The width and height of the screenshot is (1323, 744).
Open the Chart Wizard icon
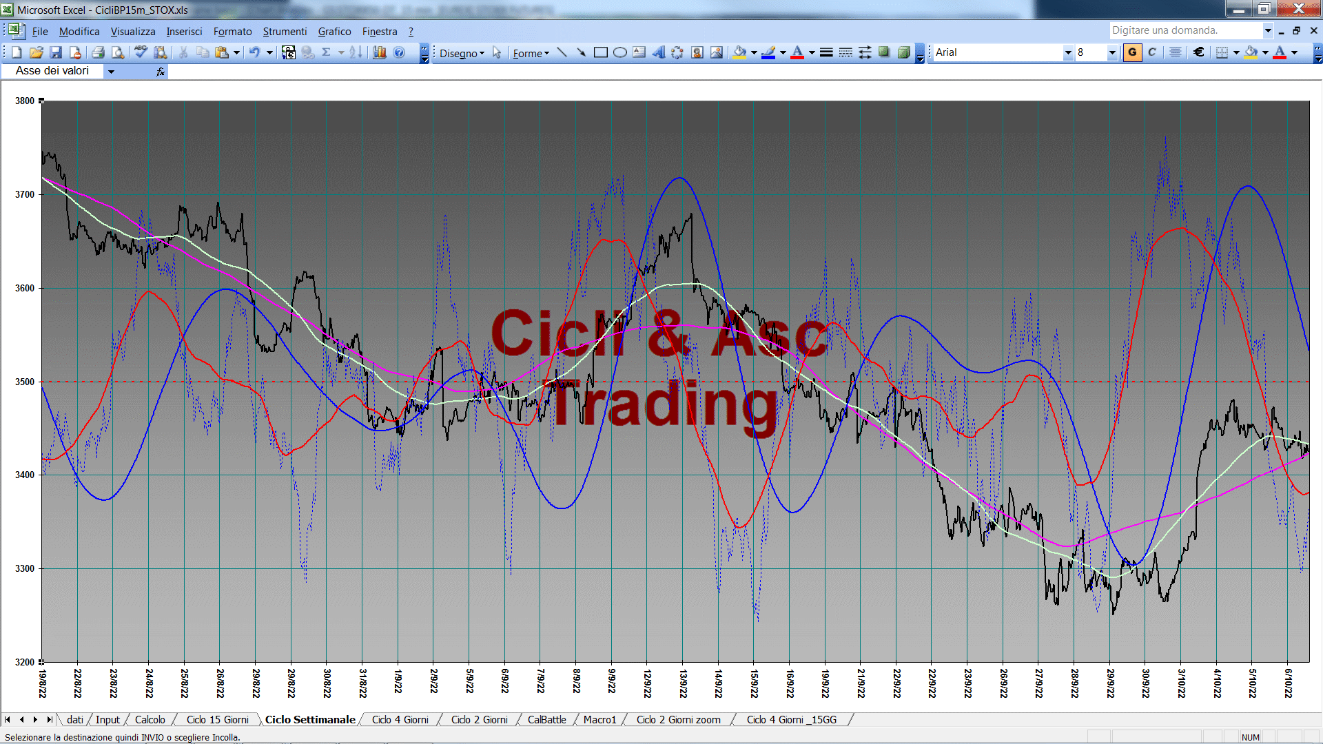tap(379, 52)
